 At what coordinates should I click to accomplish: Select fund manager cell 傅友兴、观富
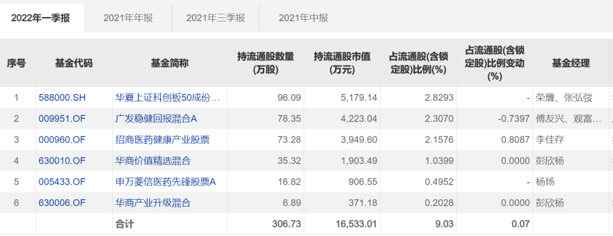click(x=568, y=119)
